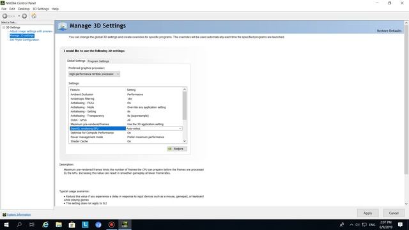
Task: Open Task View in taskbar
Action: (x=32, y=224)
